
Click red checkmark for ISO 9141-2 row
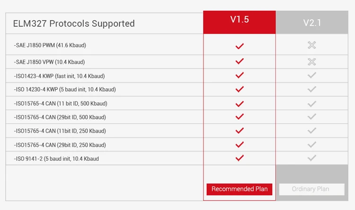pos(240,158)
